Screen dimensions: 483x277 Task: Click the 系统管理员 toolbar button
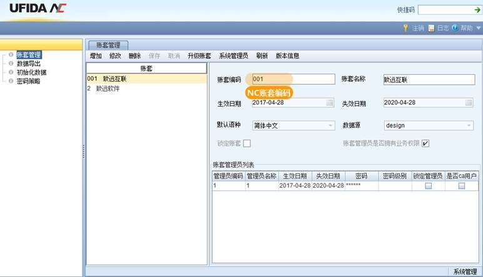point(233,56)
